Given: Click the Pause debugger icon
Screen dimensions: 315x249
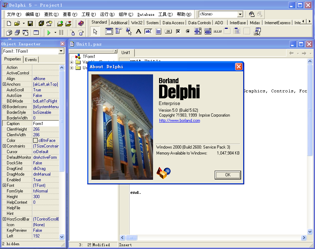Looking at the screenshot, I should [x=61, y=32].
